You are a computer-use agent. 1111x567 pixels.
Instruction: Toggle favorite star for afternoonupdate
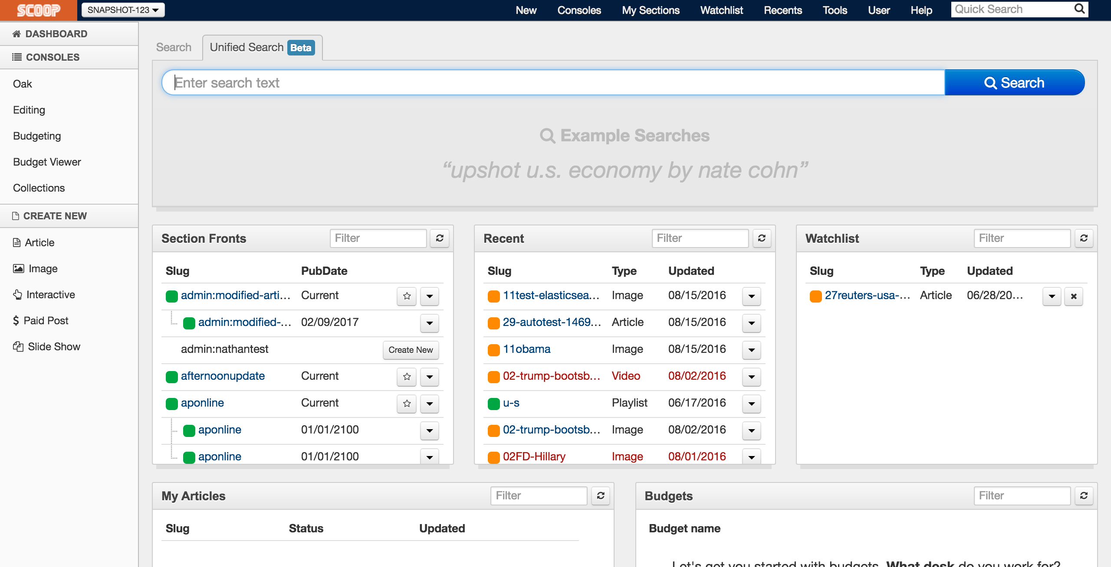[x=407, y=377]
